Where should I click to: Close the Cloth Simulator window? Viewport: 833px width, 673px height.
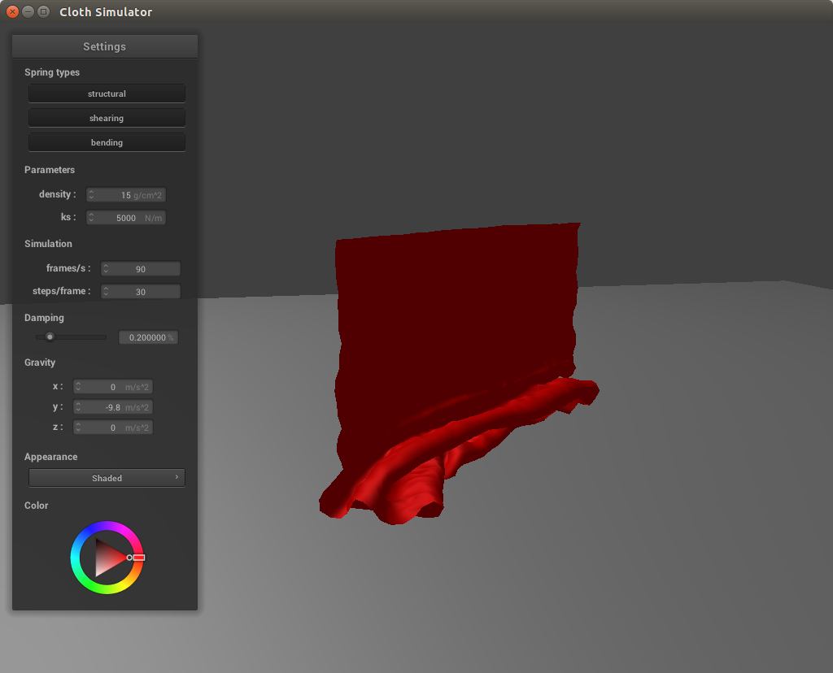(x=12, y=11)
